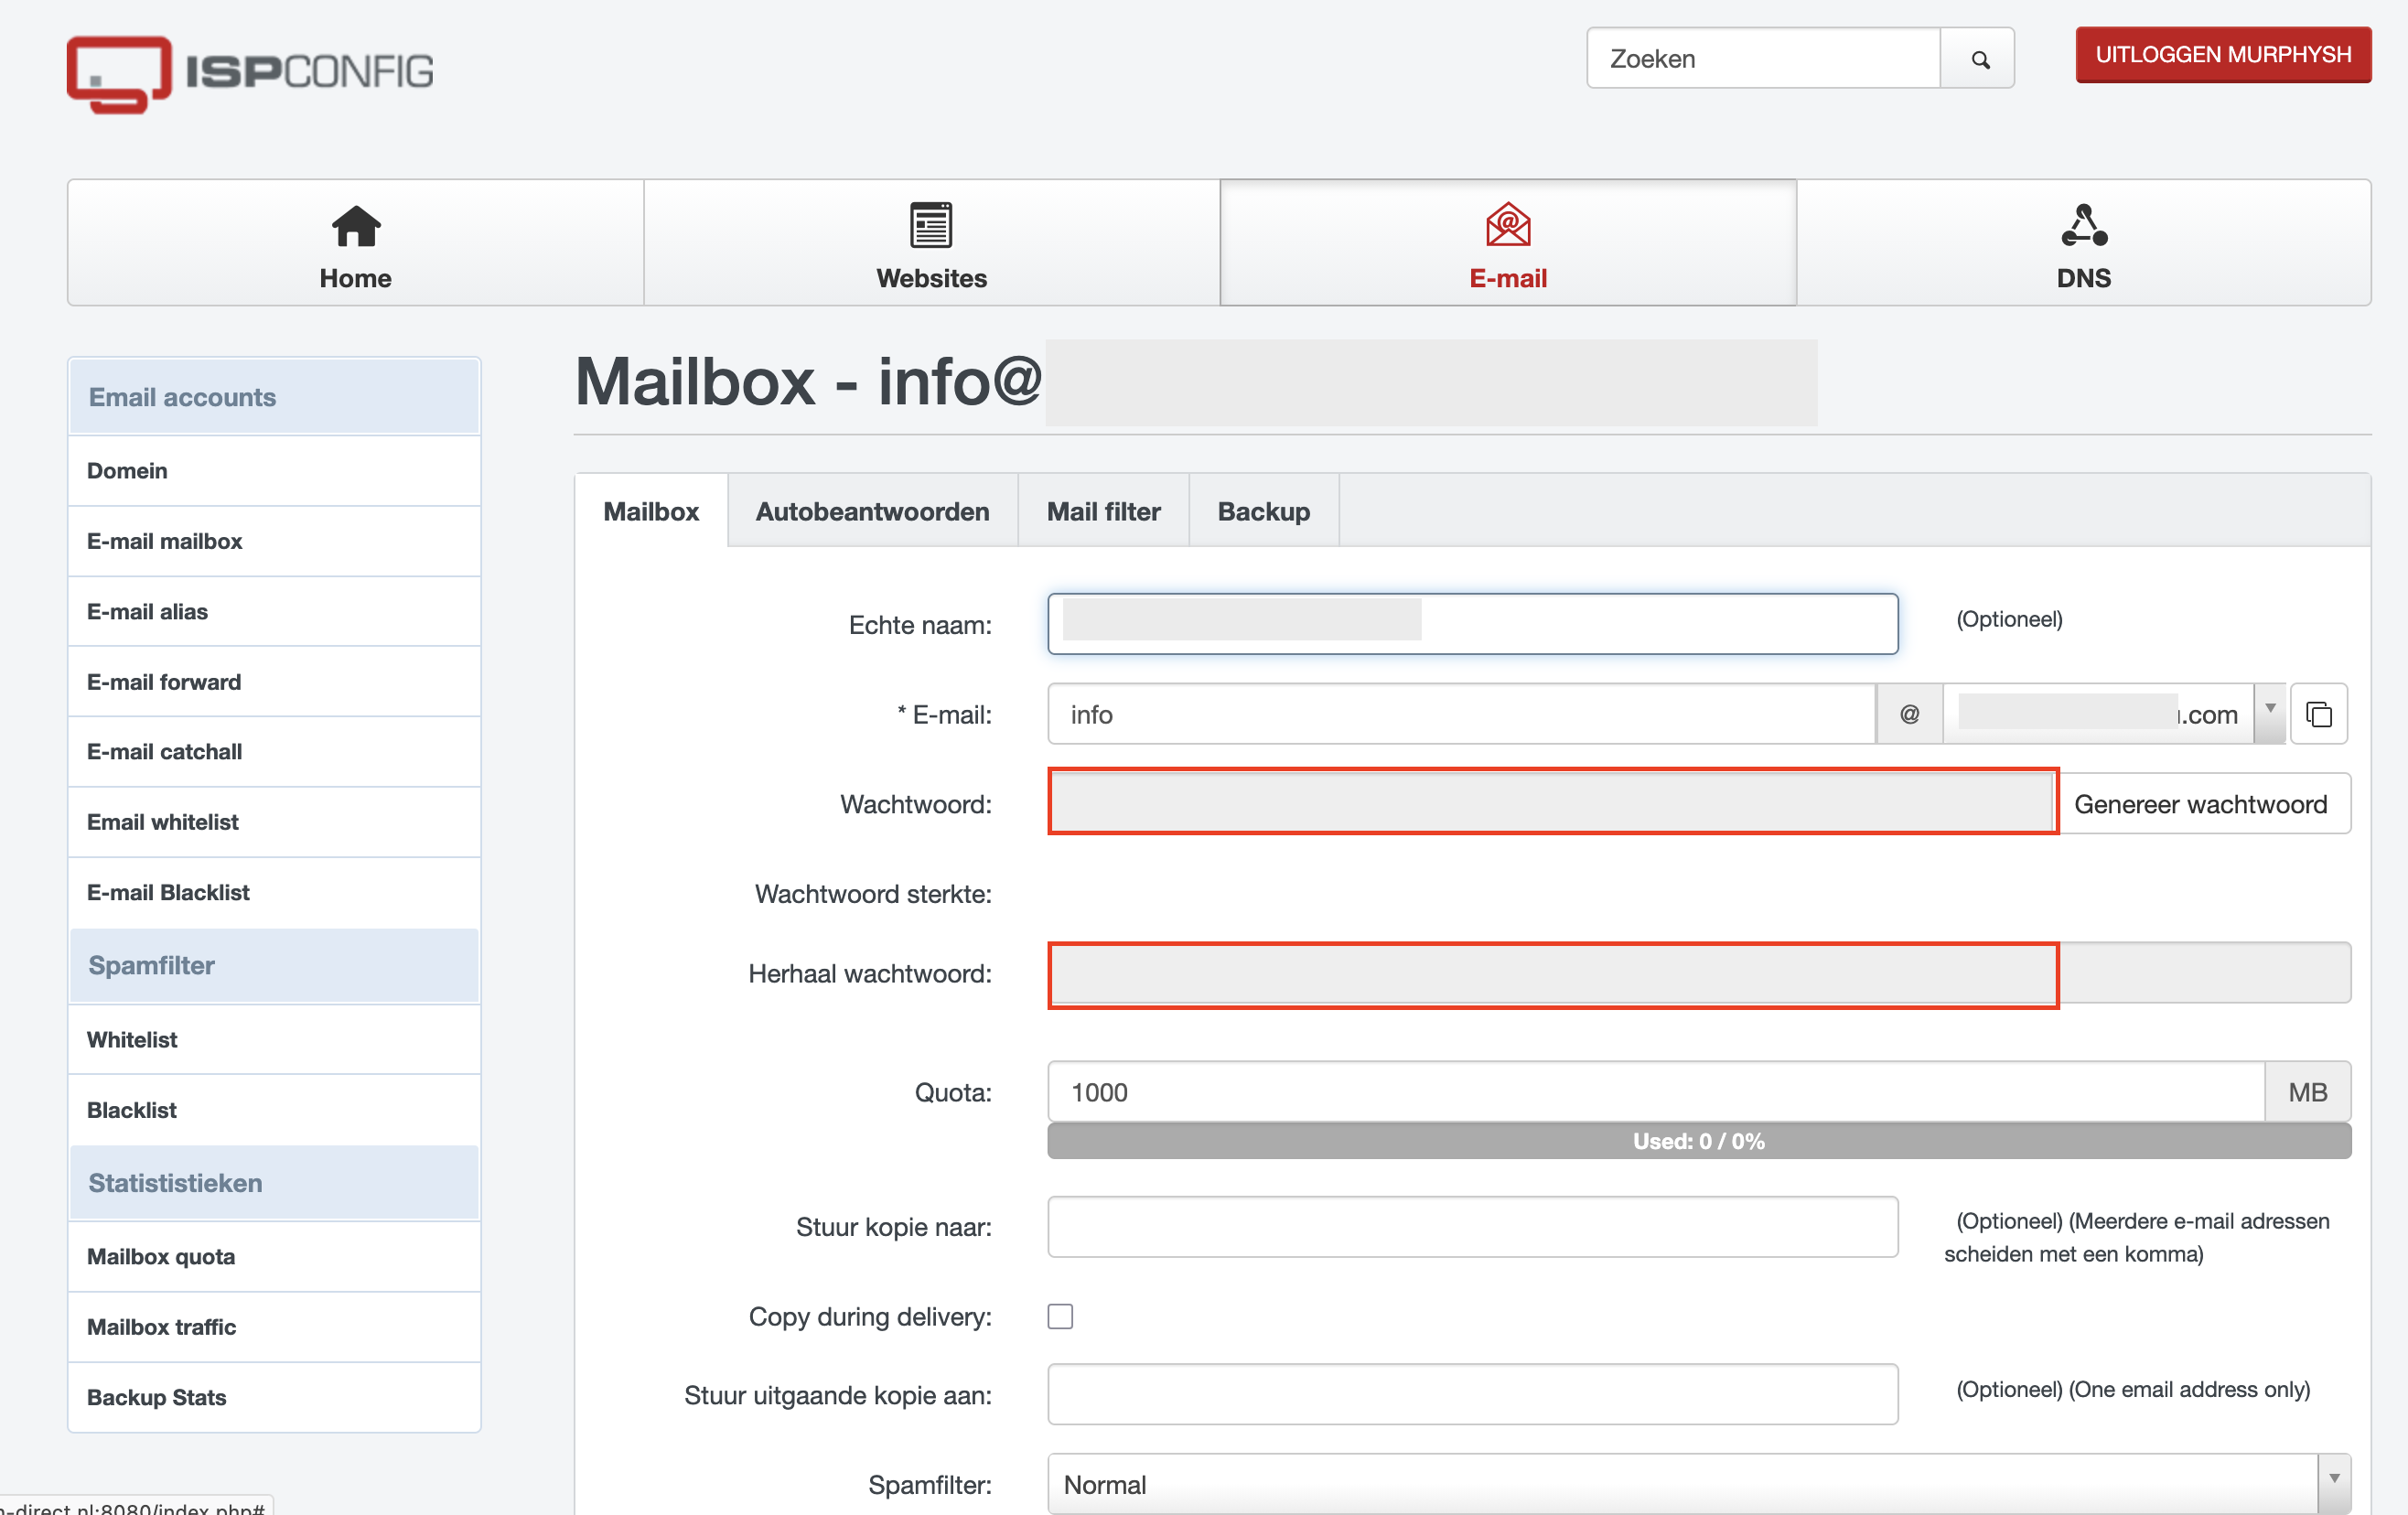Expand the e-mail domain dropdown
Image resolution: width=2408 pixels, height=1515 pixels.
[2270, 711]
